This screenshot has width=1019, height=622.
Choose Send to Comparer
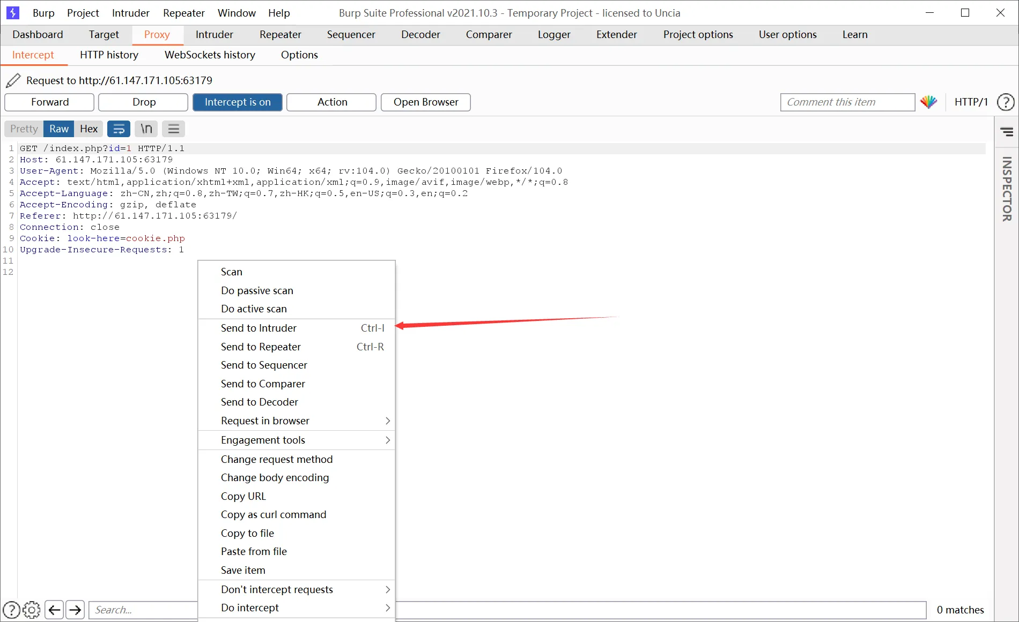tap(297, 384)
